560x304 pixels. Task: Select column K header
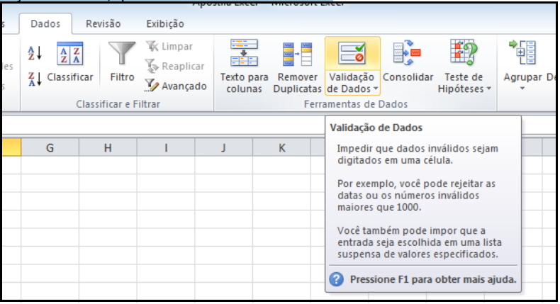pos(281,147)
